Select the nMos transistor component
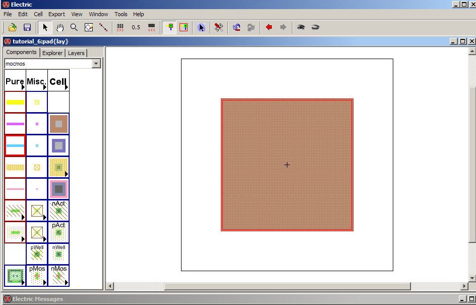The height and width of the screenshot is (305, 476). 58,276
